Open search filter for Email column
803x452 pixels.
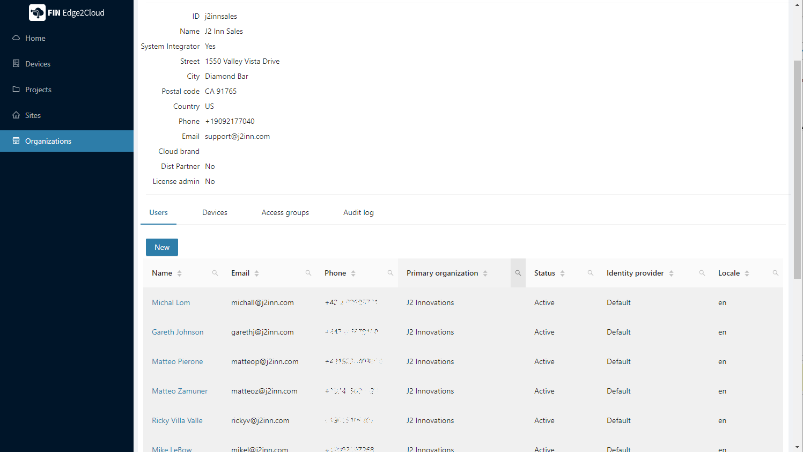[308, 273]
